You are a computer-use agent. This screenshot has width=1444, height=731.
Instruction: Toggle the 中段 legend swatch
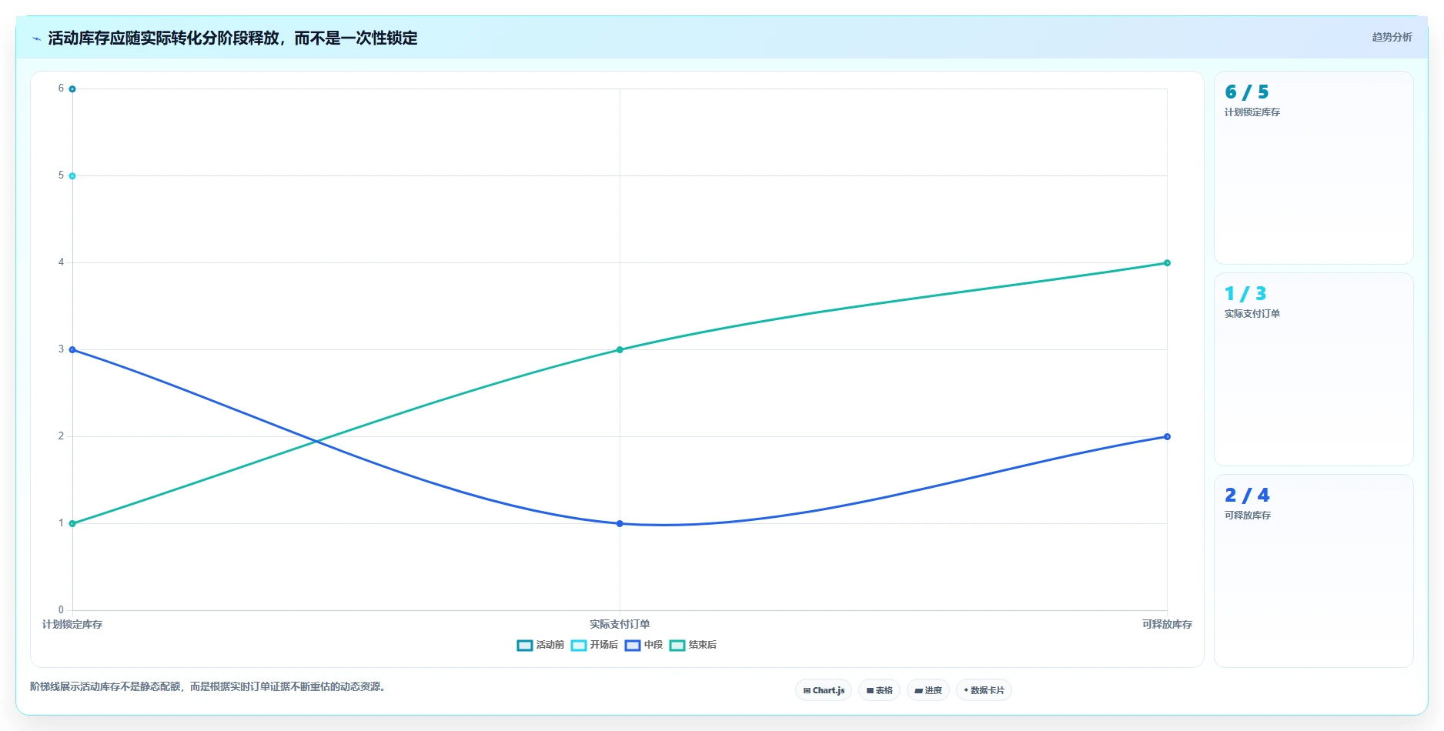tap(633, 646)
